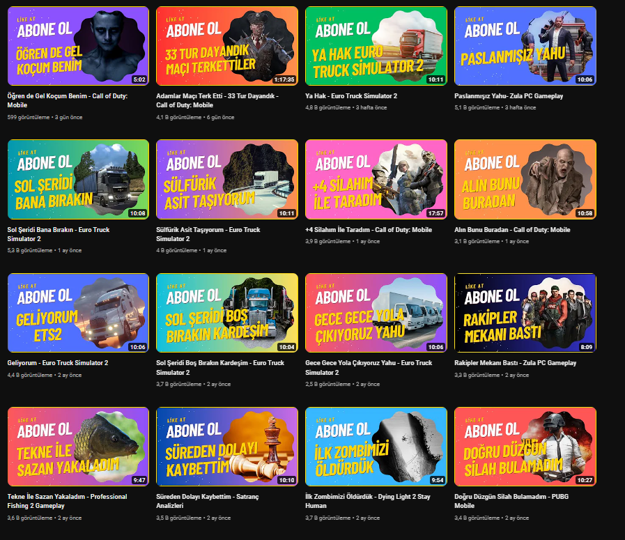Viewport: 625px width, 540px height.
Task: Click the '3,4 B görüntüleme • 2 ay önce' text
Action: click(x=491, y=518)
